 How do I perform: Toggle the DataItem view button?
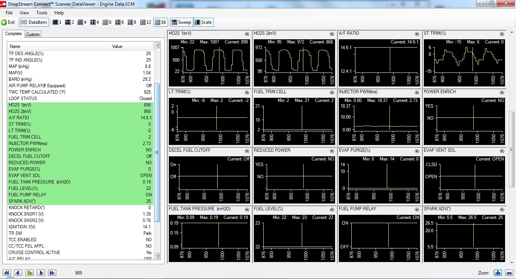34,22
